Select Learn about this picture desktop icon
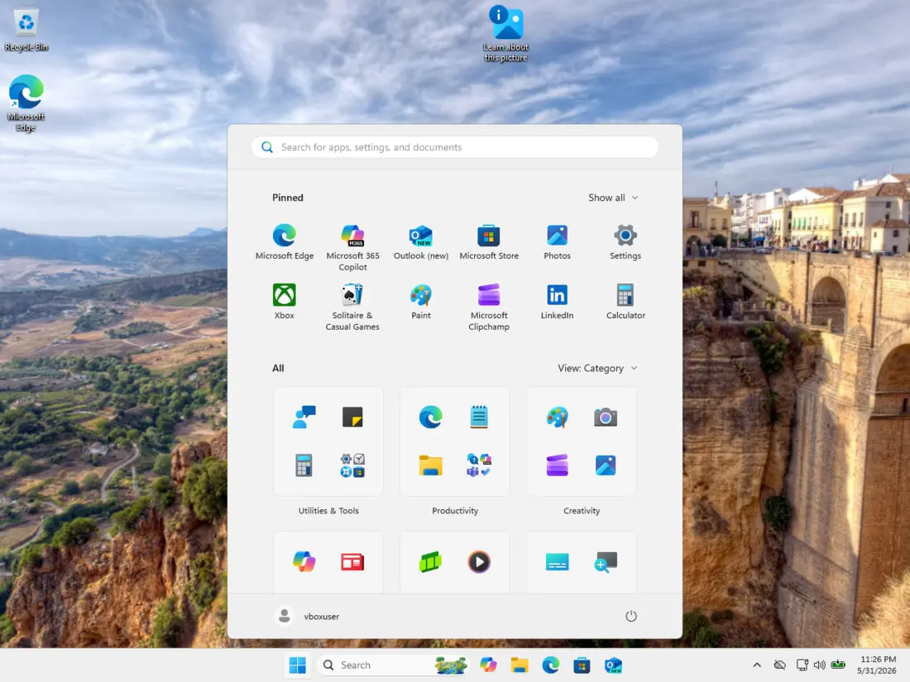910x682 pixels. tap(506, 34)
